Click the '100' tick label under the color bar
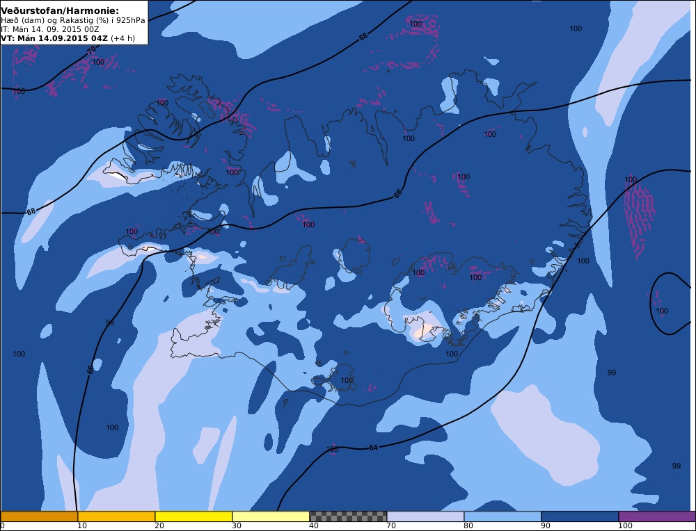The image size is (696, 531). click(625, 526)
